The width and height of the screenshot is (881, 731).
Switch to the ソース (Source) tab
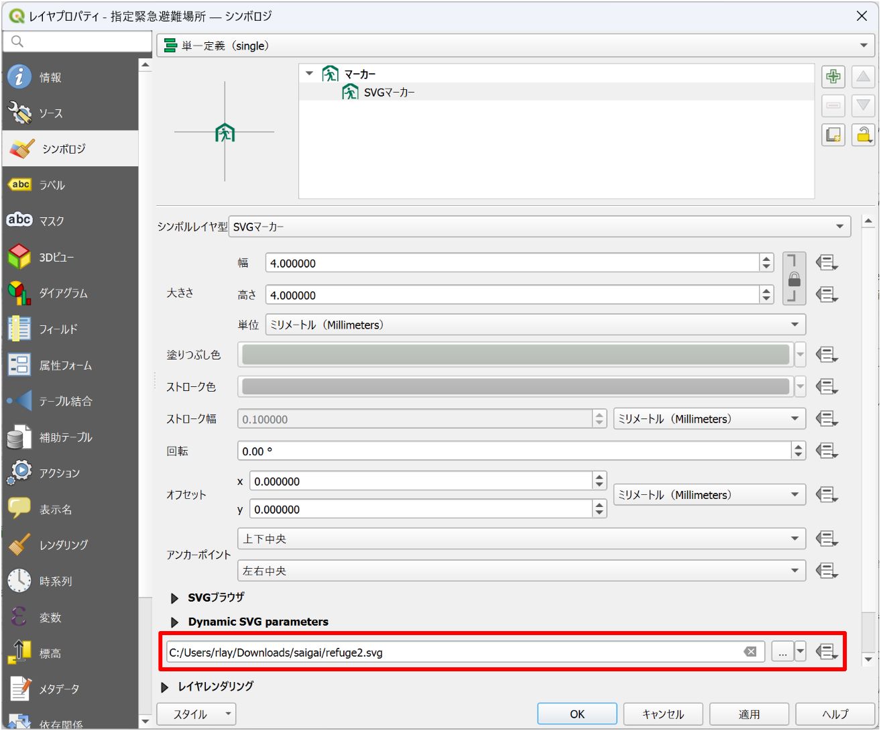click(x=70, y=113)
